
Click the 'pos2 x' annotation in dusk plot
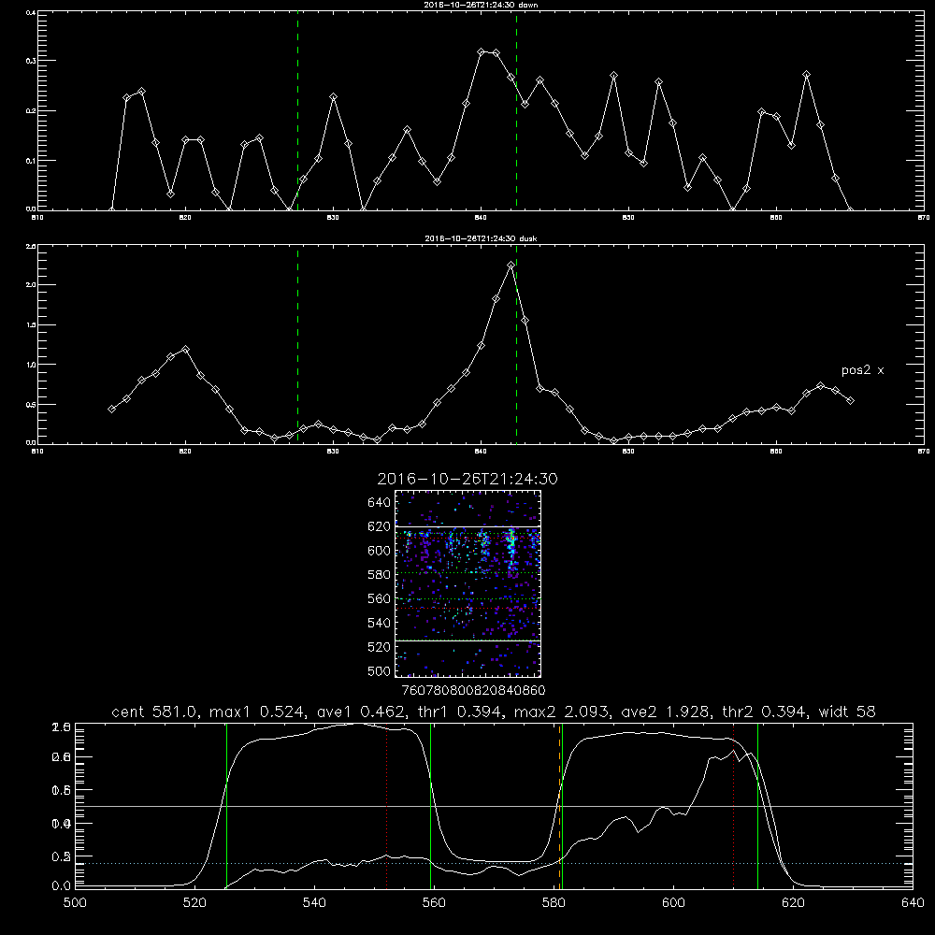click(x=862, y=370)
